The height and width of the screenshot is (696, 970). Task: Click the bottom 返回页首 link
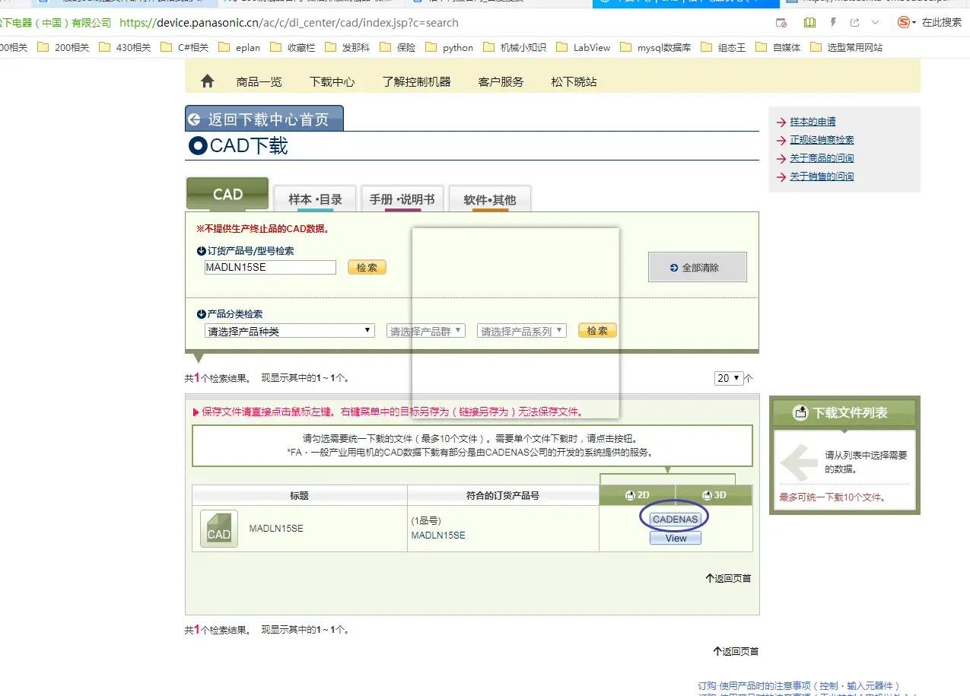point(736,651)
